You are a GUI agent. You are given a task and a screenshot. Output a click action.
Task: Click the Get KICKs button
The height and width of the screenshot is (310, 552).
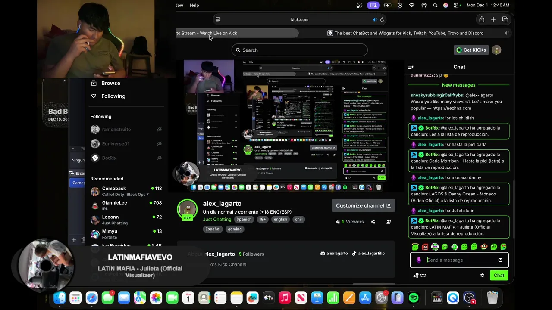click(471, 50)
